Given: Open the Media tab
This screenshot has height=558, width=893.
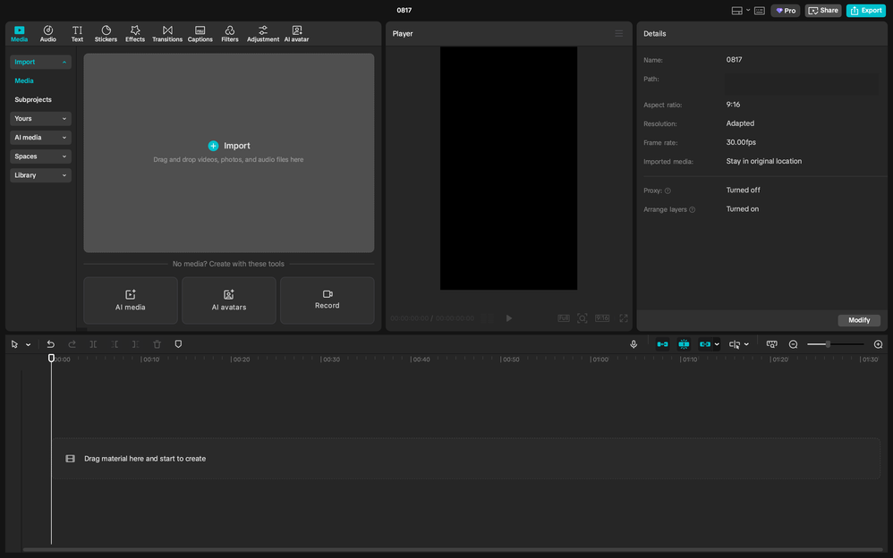Looking at the screenshot, I should tap(20, 34).
